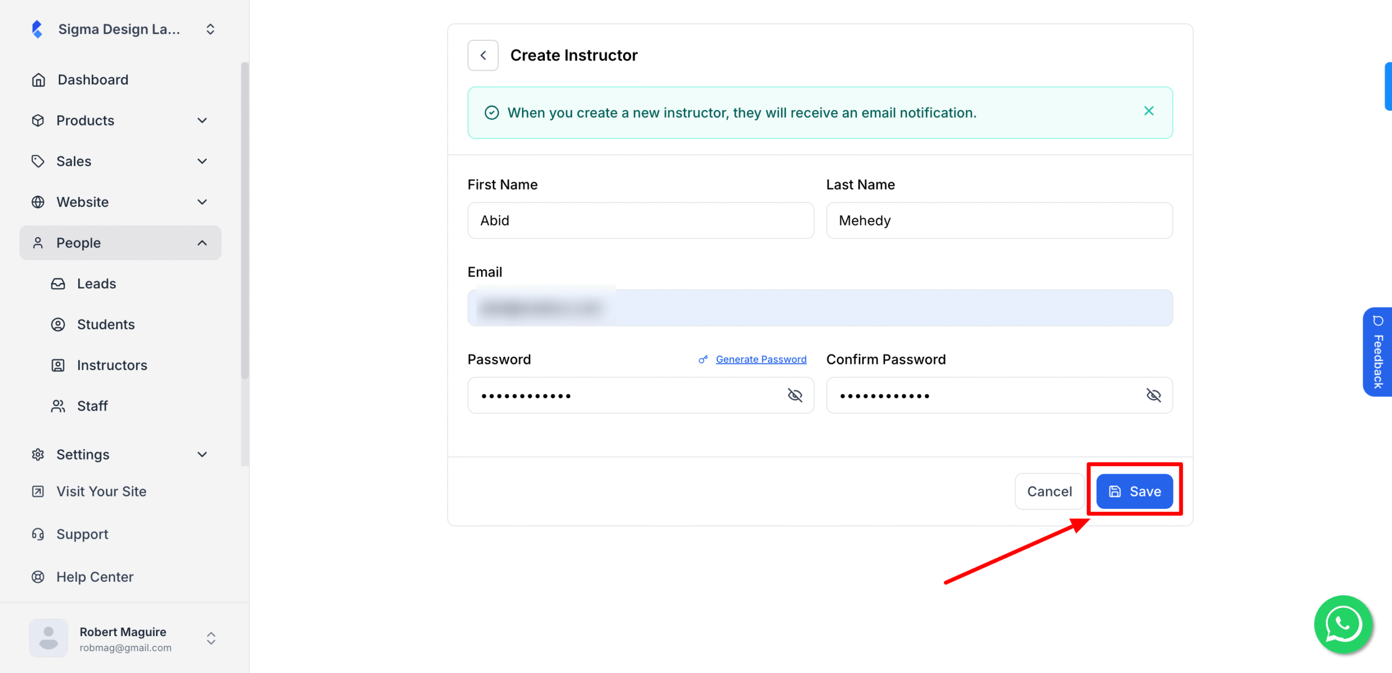Viewport: 1392px width, 673px height.
Task: Dismiss the email notification banner
Action: coord(1148,111)
